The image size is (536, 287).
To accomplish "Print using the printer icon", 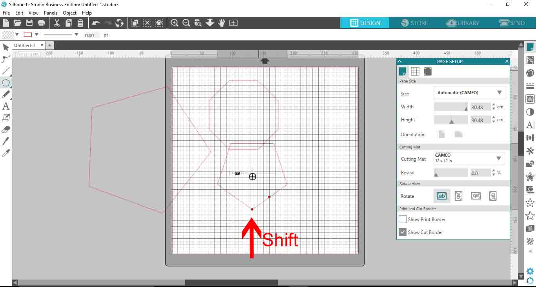I will tap(41, 23).
